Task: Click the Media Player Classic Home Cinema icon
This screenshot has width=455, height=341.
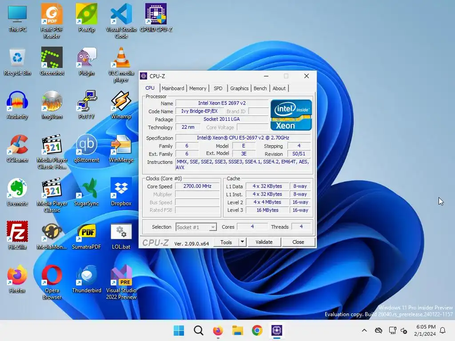Action: [x=52, y=152]
